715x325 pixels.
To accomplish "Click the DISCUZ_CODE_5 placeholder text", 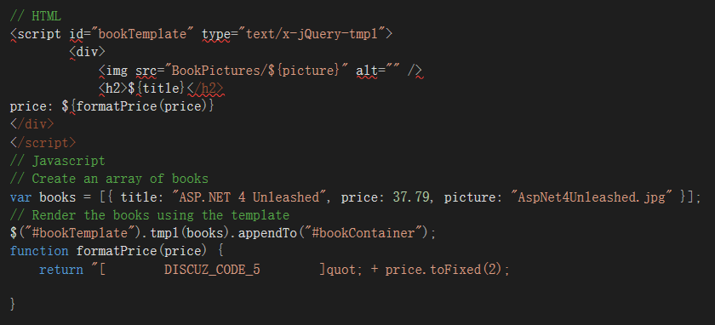I will [212, 270].
